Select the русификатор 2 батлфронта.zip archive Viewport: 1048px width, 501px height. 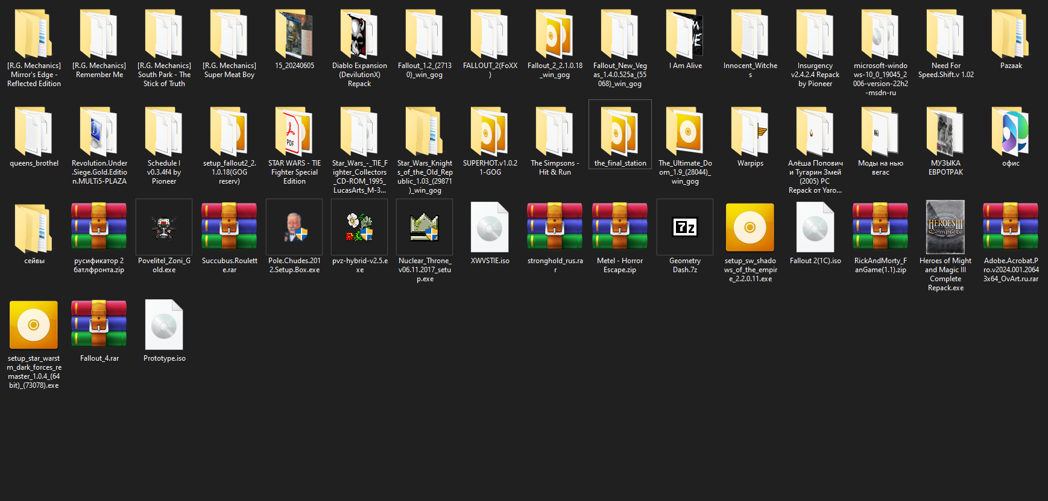click(99, 239)
